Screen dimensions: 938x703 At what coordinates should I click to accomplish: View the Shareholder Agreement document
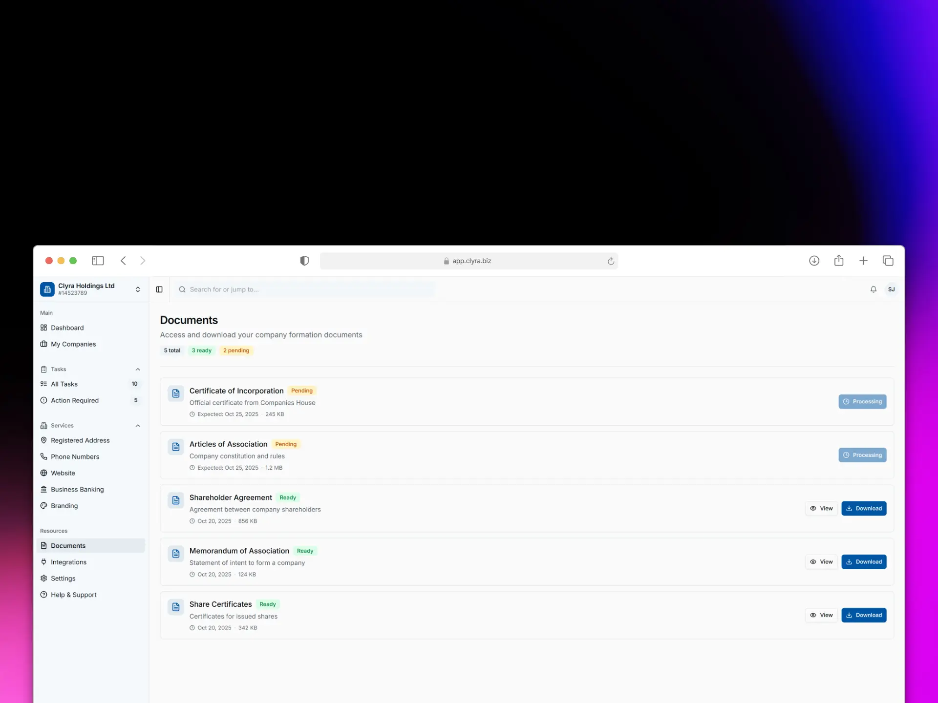(821, 508)
